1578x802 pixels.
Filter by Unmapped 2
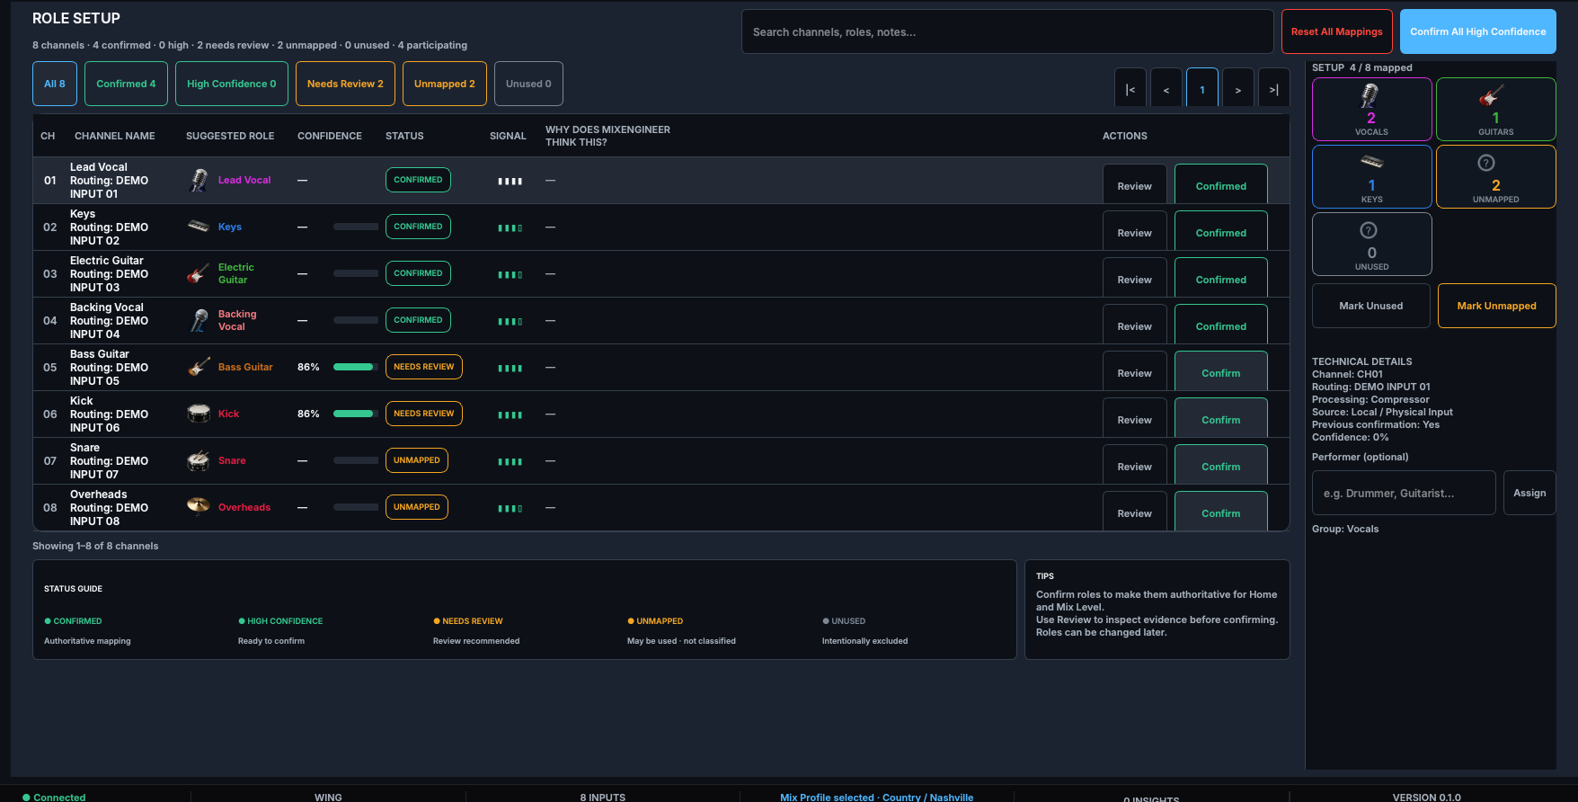point(445,84)
